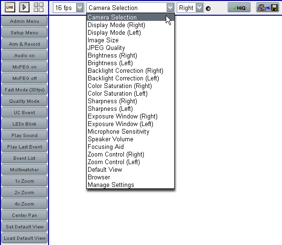This screenshot has width=282, height=245.
Task: Choose Image Size option
Action: [131, 40]
